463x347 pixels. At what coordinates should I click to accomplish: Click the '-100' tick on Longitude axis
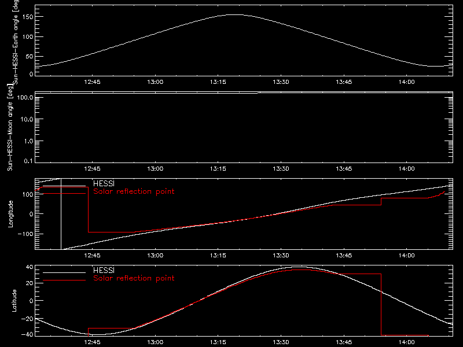pyautogui.click(x=25, y=234)
